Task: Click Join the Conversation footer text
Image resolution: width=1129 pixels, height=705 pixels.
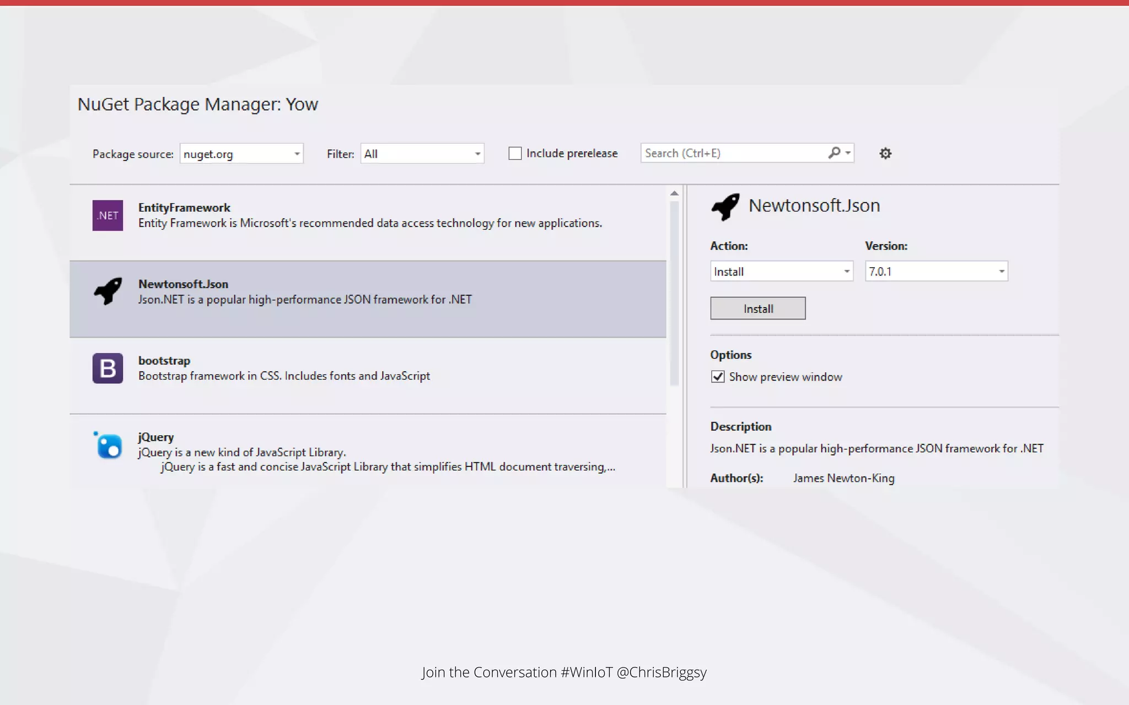Action: coord(564,673)
